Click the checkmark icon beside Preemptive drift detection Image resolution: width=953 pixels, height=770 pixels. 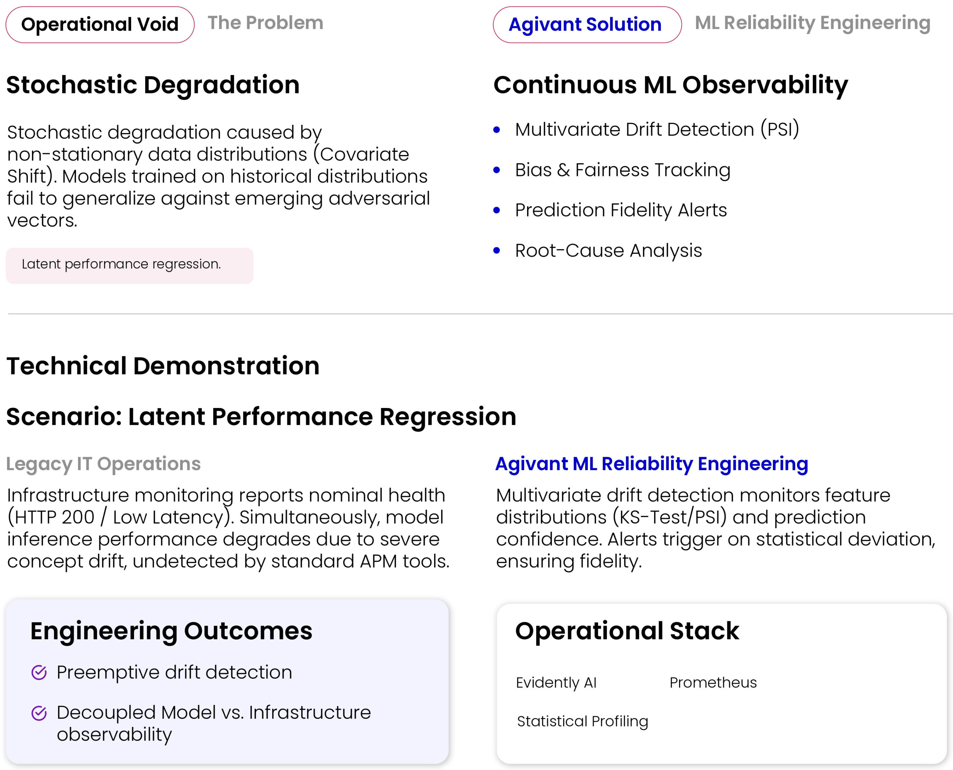point(39,673)
